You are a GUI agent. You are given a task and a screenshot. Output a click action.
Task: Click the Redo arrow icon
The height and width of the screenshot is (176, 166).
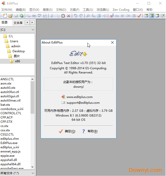(81, 16)
